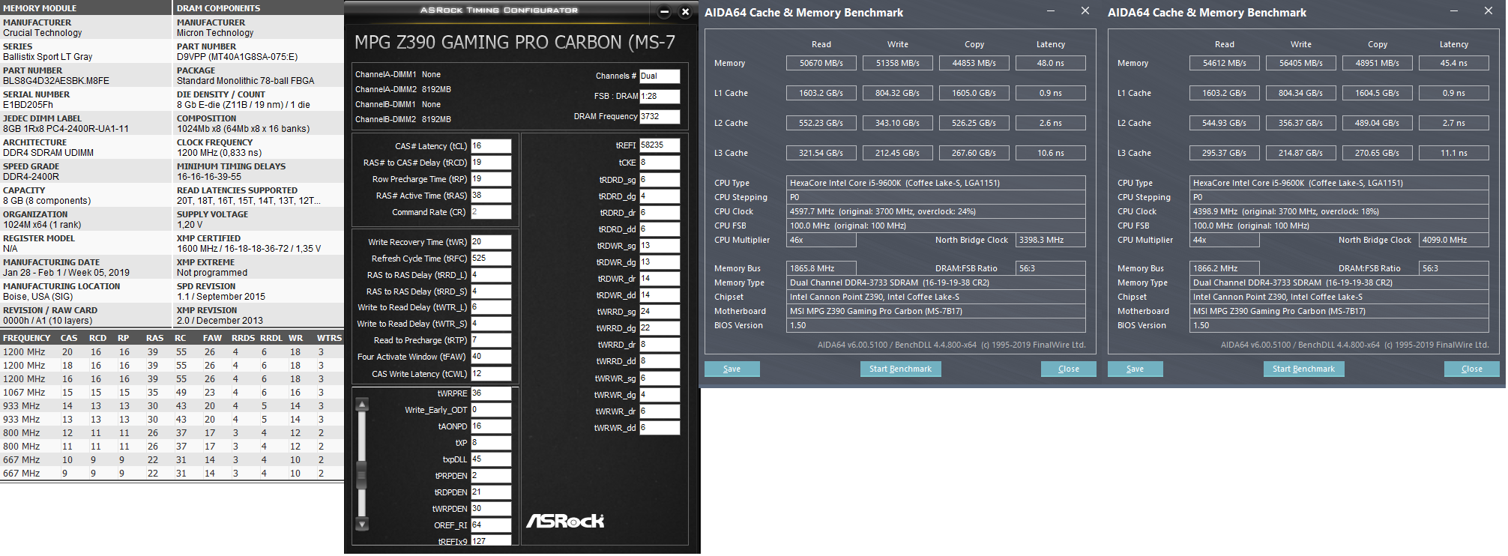Viewport: 1508px width, 556px height.
Task: Click the down arrow of the ASRock timings scrollbar
Action: coord(362,525)
